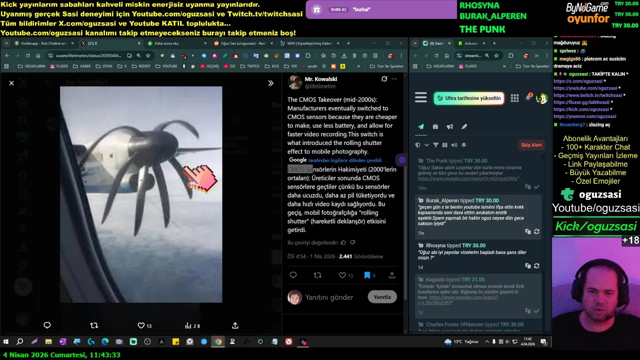Open the event filter funnel icon
The height and width of the screenshot is (360, 640).
[435, 145]
